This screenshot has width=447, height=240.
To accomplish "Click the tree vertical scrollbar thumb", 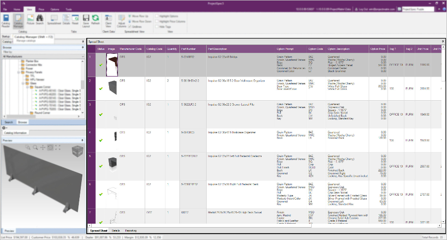I will coord(83,84).
